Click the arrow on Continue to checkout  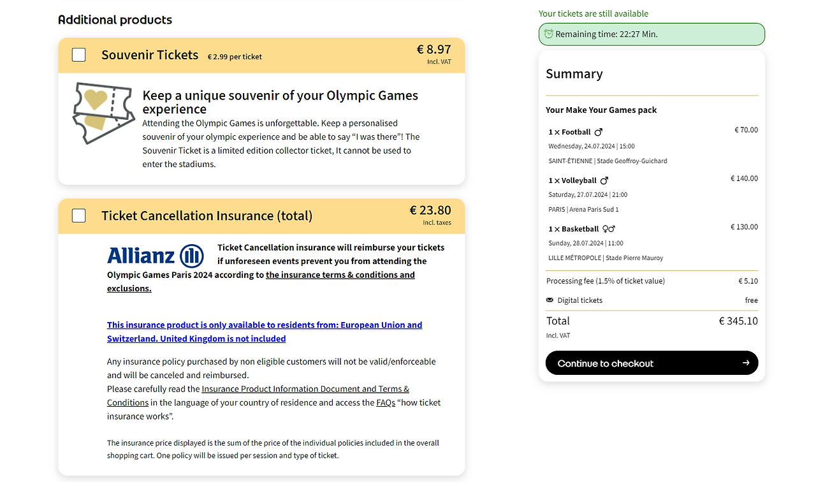(746, 363)
